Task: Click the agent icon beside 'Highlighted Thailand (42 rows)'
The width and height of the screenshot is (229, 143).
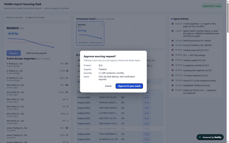Action: (x=172, y=85)
